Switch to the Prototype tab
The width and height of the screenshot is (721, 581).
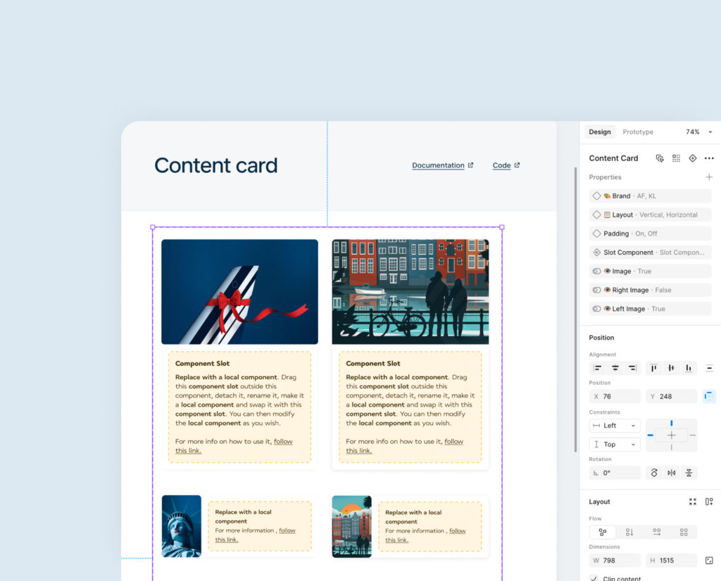pos(637,132)
